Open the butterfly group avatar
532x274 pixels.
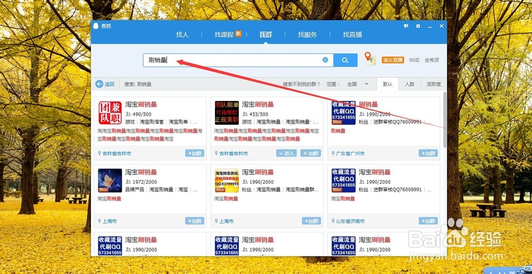pos(110,181)
